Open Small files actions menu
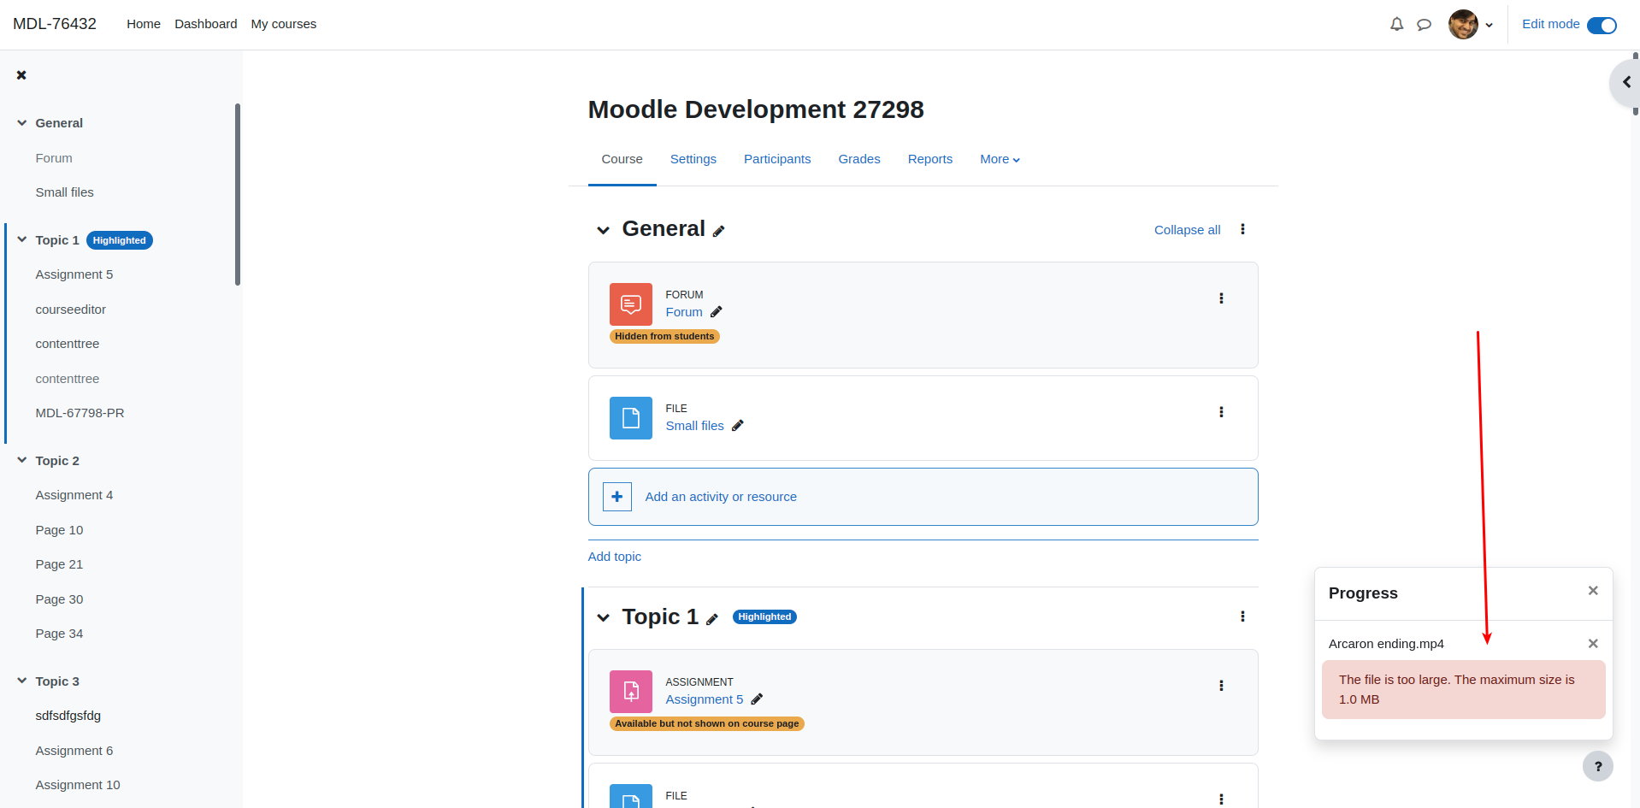This screenshot has width=1640, height=808. point(1221,412)
